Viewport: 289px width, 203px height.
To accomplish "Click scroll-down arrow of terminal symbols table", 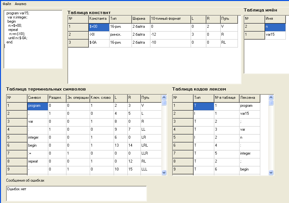I will pos(164,172).
